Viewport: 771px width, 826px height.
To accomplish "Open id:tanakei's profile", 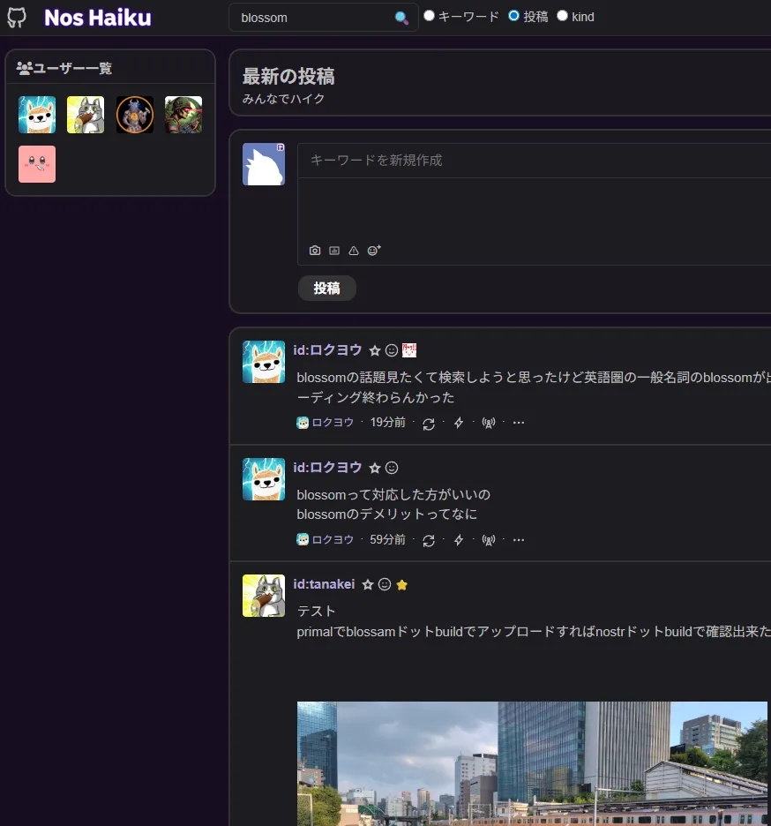I will (x=324, y=583).
